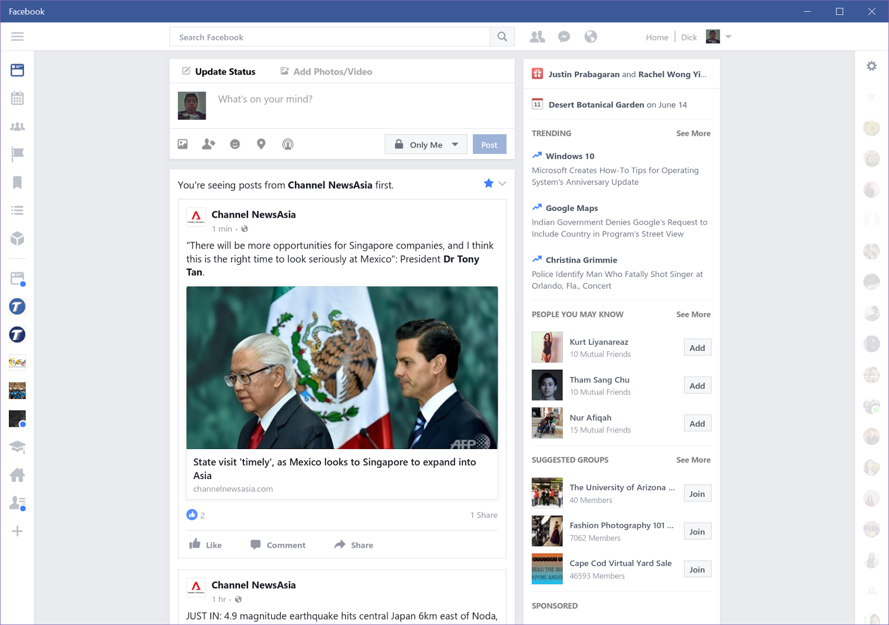Image resolution: width=889 pixels, height=625 pixels.
Task: Click the Post button
Action: [490, 144]
